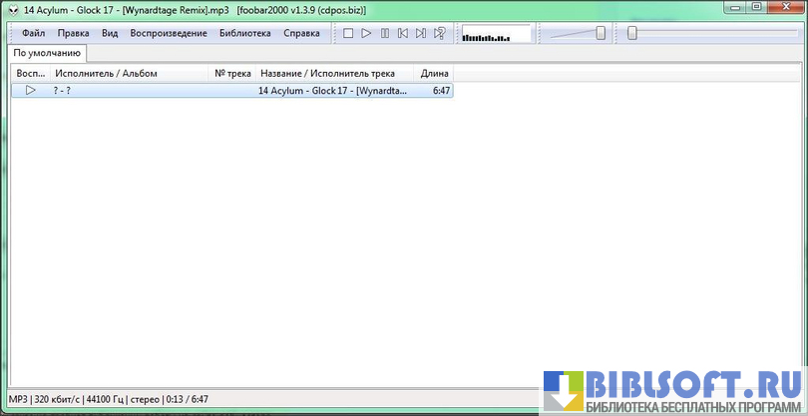
Task: Pause the current track
Action: pos(384,33)
